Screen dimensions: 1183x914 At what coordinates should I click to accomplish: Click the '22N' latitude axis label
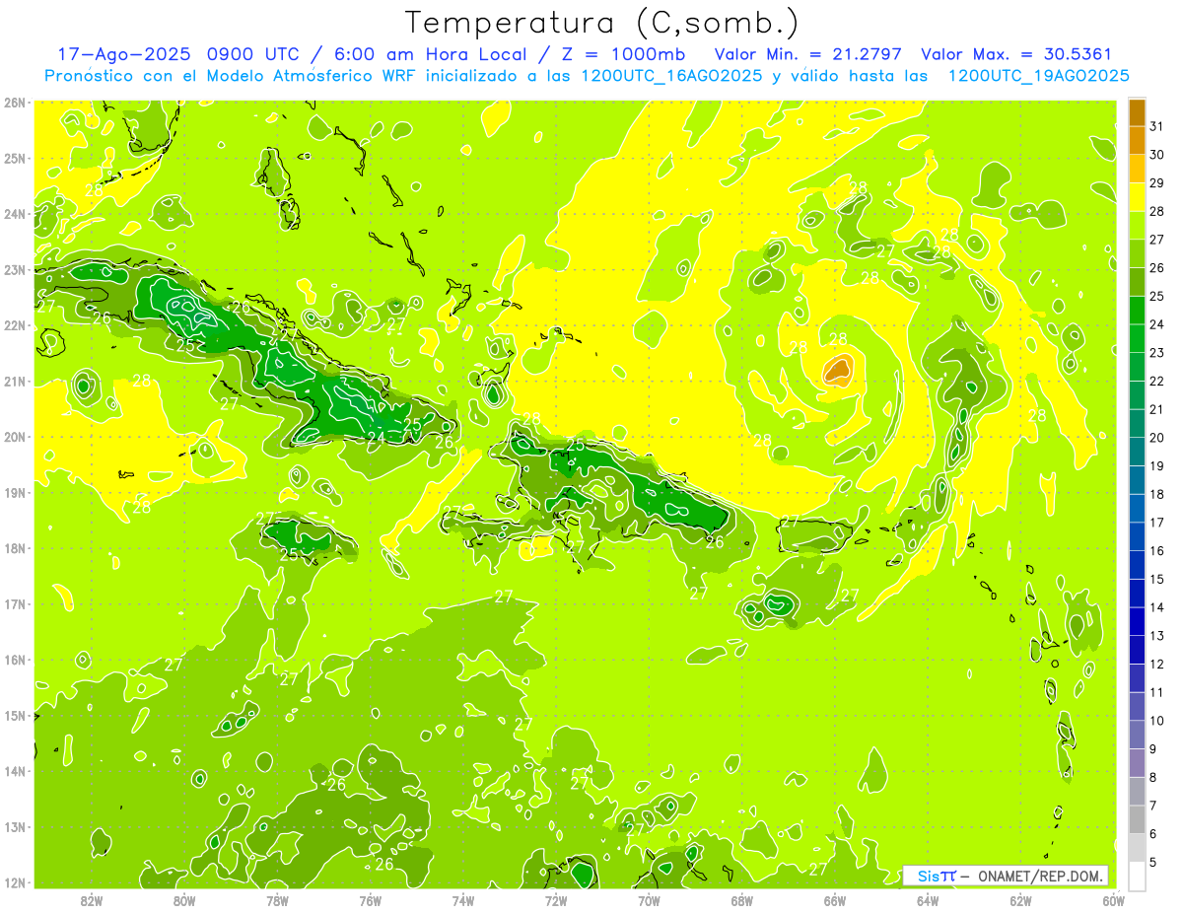[x=14, y=325]
